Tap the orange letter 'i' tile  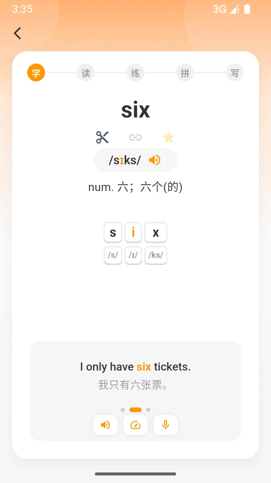[x=133, y=232]
